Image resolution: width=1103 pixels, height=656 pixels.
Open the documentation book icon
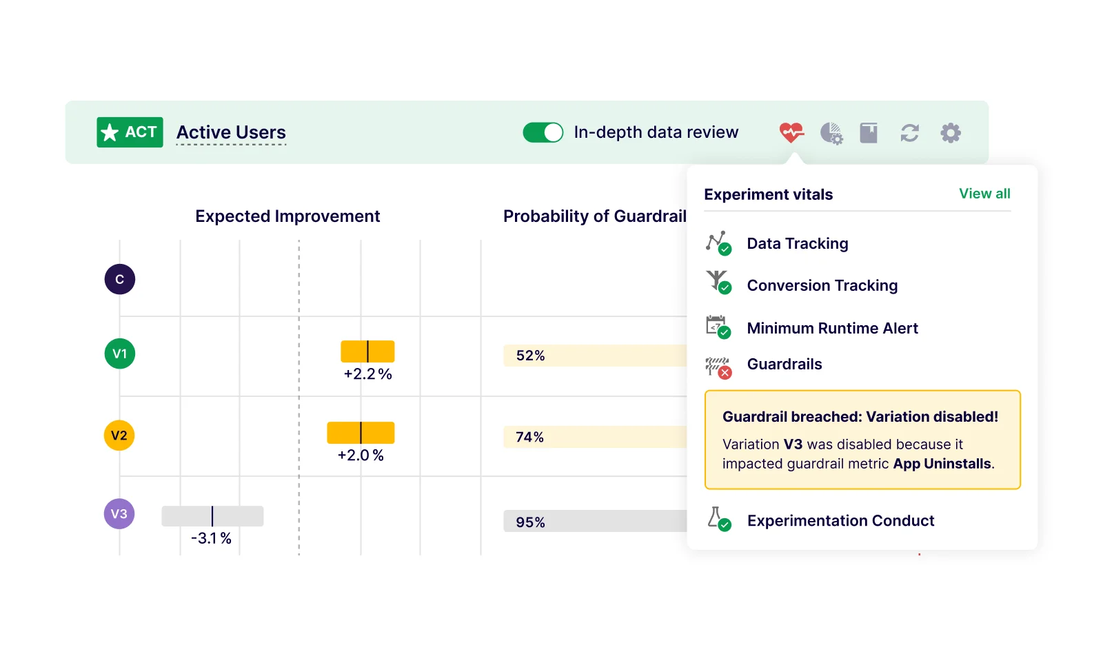(x=869, y=132)
